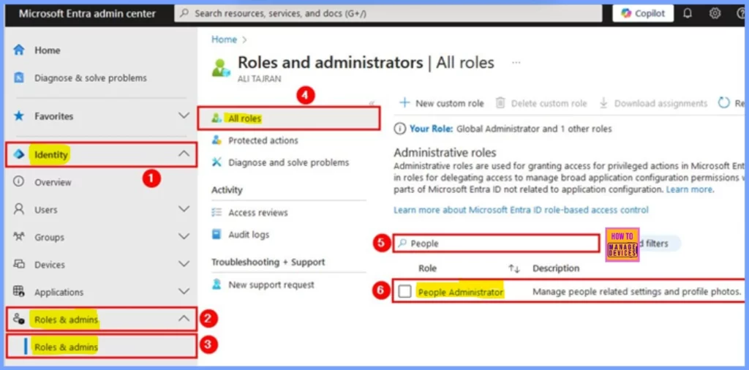Viewport: 749px width, 370px height.
Task: Click the Devices icon in sidebar
Action: (x=18, y=264)
